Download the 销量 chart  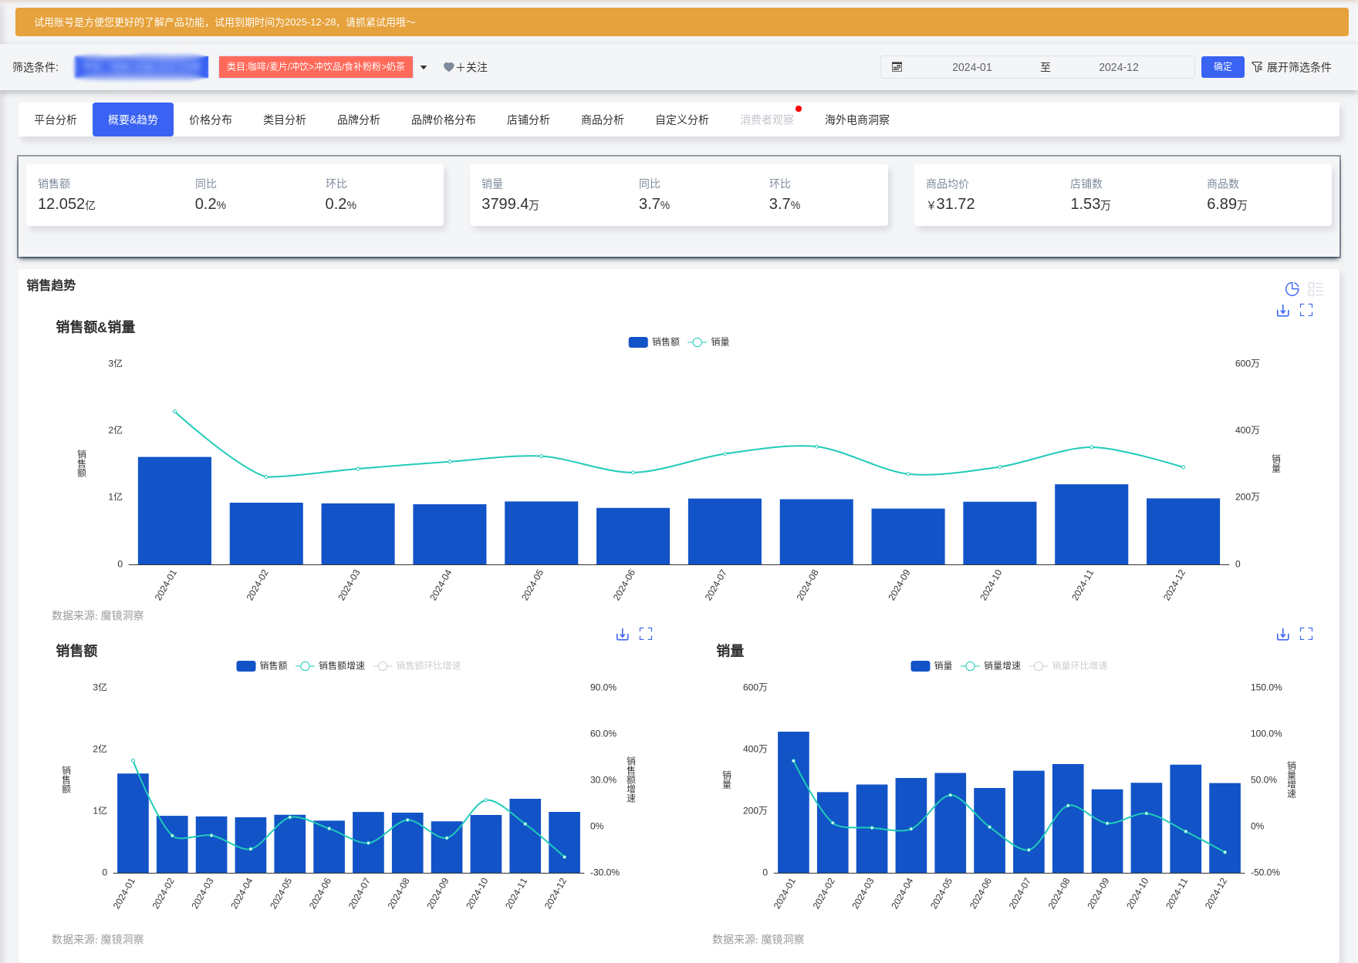[x=1282, y=634]
